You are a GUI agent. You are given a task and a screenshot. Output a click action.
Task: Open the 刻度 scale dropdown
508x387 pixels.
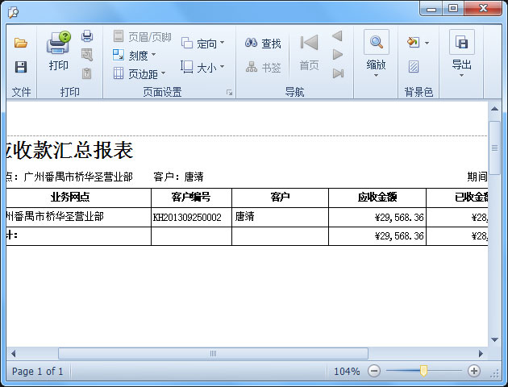pyautogui.click(x=134, y=56)
